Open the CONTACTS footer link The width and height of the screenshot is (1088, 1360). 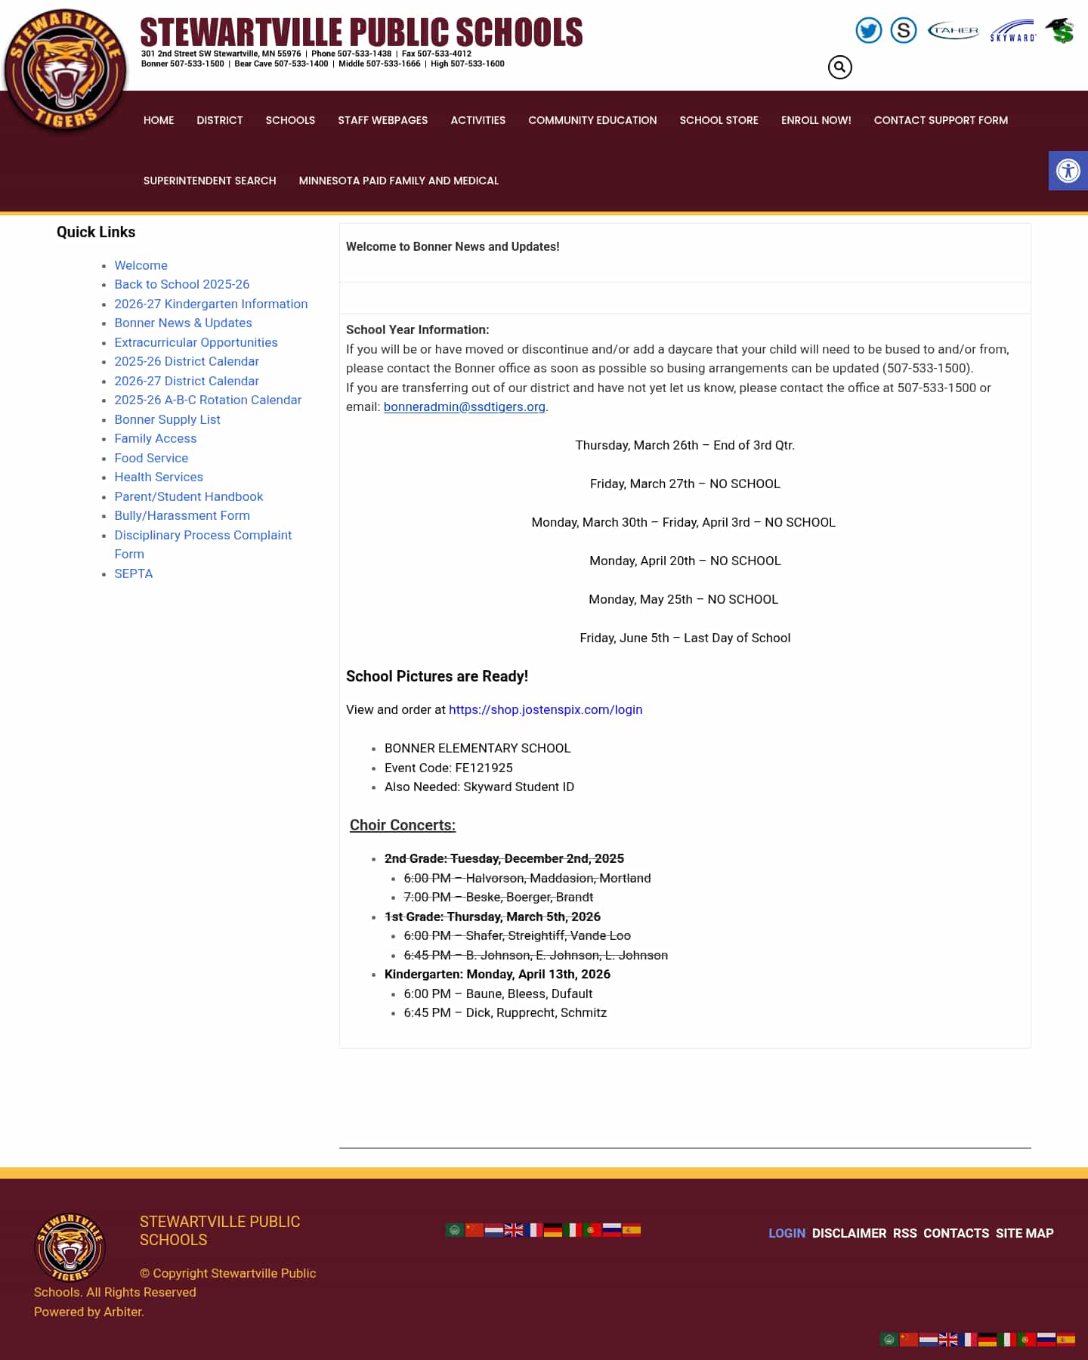click(x=957, y=1233)
